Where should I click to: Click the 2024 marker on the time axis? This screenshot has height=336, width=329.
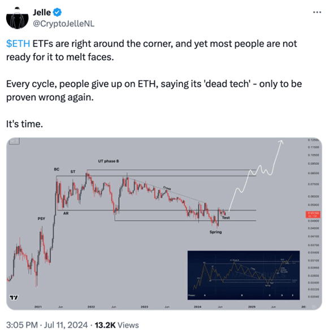point(197,307)
